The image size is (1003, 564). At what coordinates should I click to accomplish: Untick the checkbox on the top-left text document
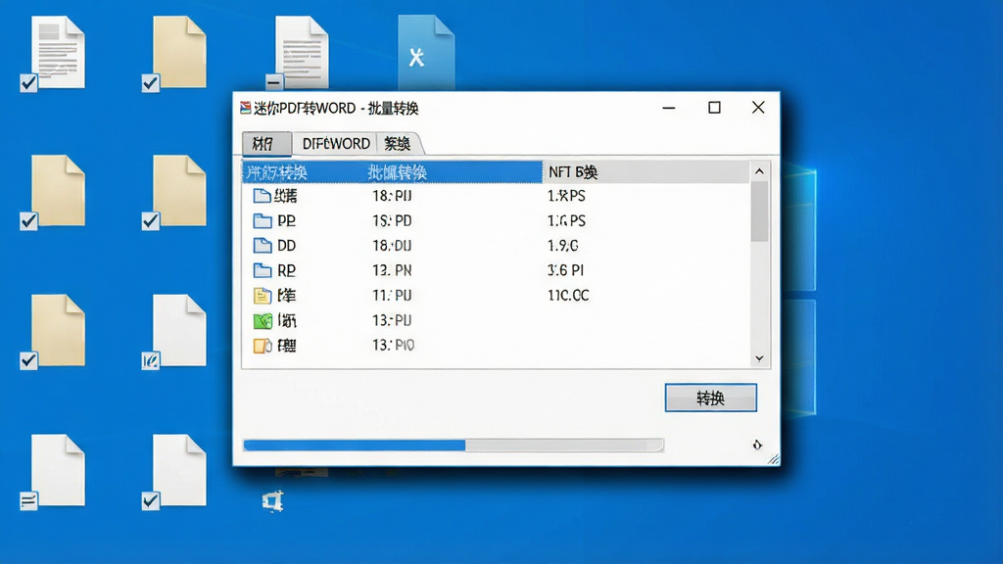tap(28, 83)
